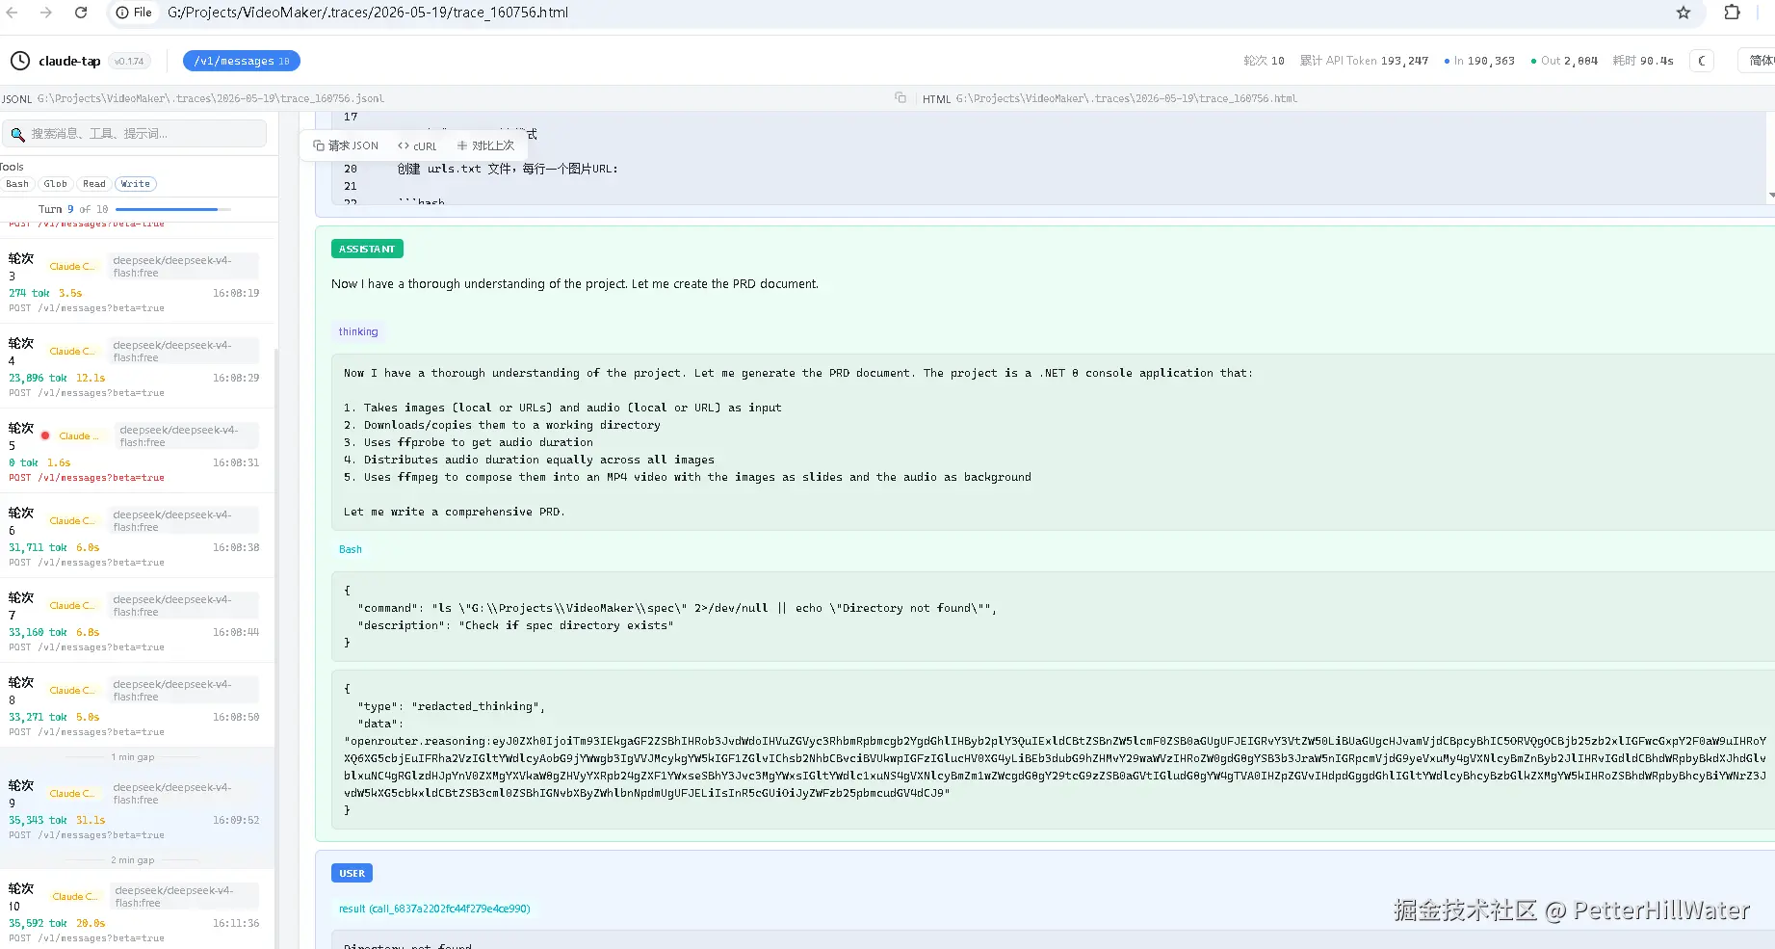Click the 对比上次 compare button
The width and height of the screenshot is (1775, 949).
pos(485,145)
